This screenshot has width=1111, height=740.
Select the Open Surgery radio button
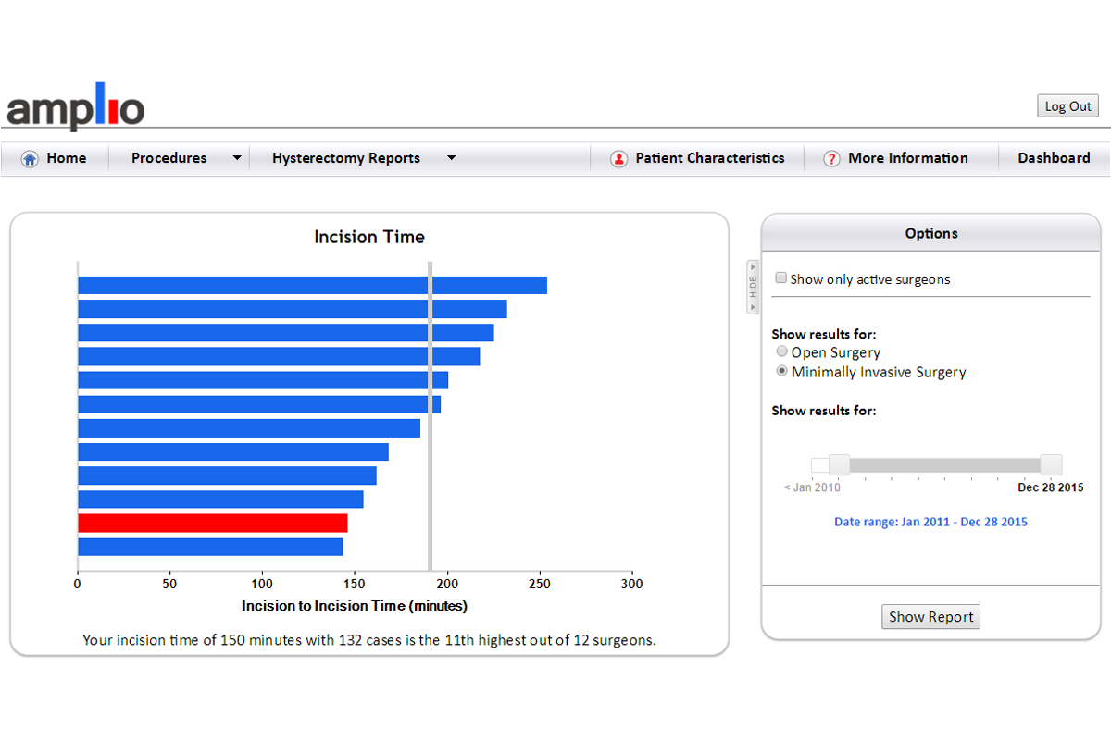coord(782,351)
